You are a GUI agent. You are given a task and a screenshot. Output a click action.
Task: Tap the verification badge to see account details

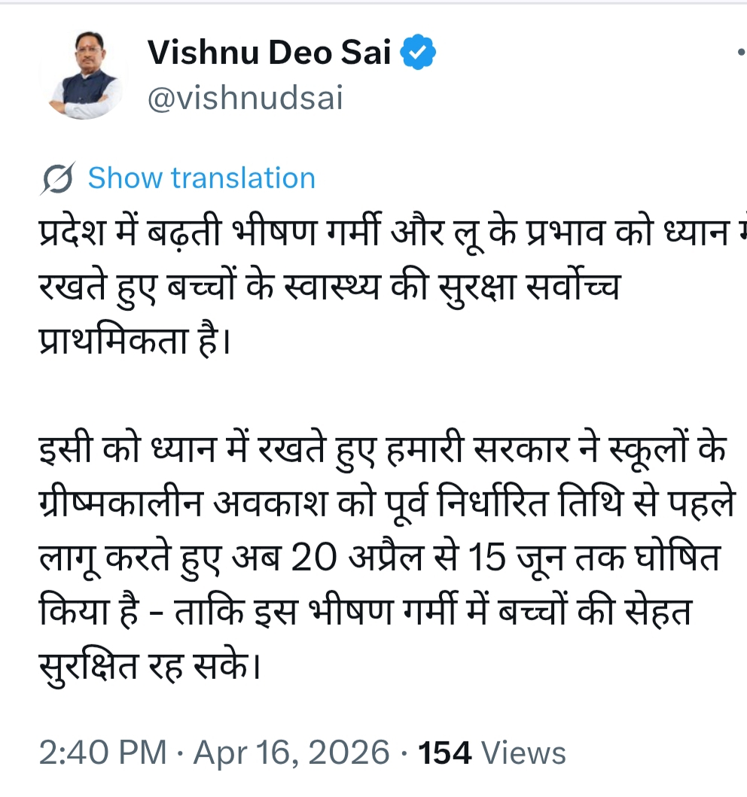click(417, 50)
